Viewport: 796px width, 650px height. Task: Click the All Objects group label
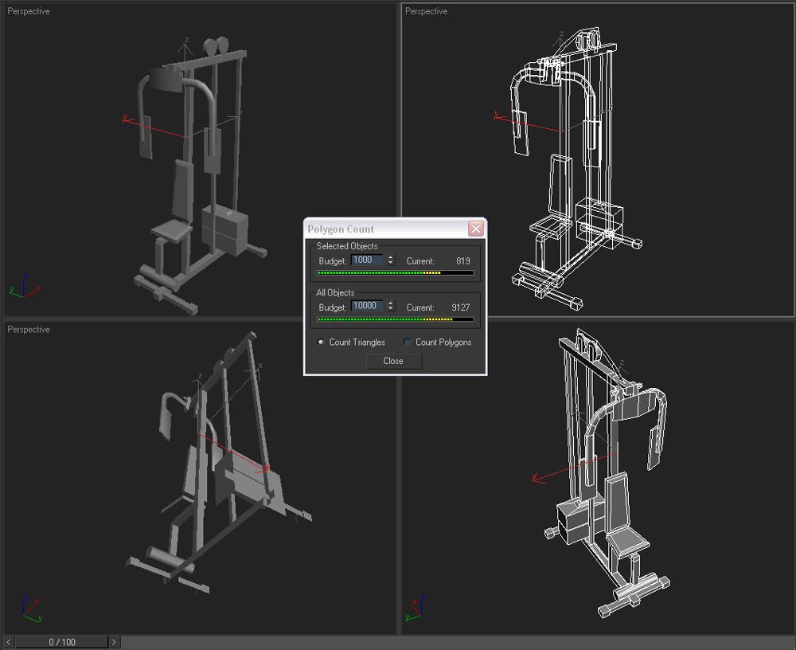coord(335,292)
